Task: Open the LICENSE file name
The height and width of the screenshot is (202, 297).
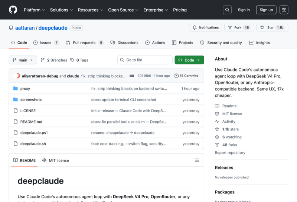Action: [28, 111]
